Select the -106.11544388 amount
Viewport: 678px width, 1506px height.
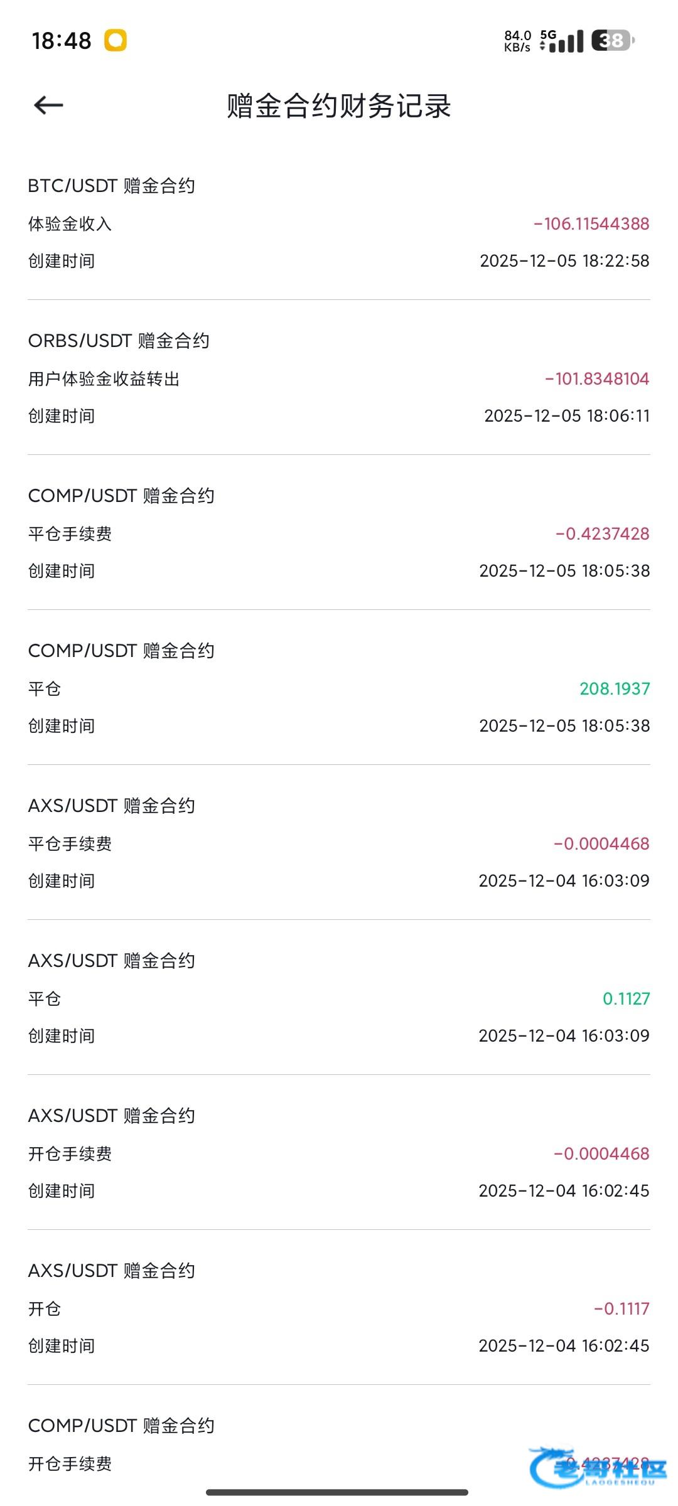[x=591, y=224]
